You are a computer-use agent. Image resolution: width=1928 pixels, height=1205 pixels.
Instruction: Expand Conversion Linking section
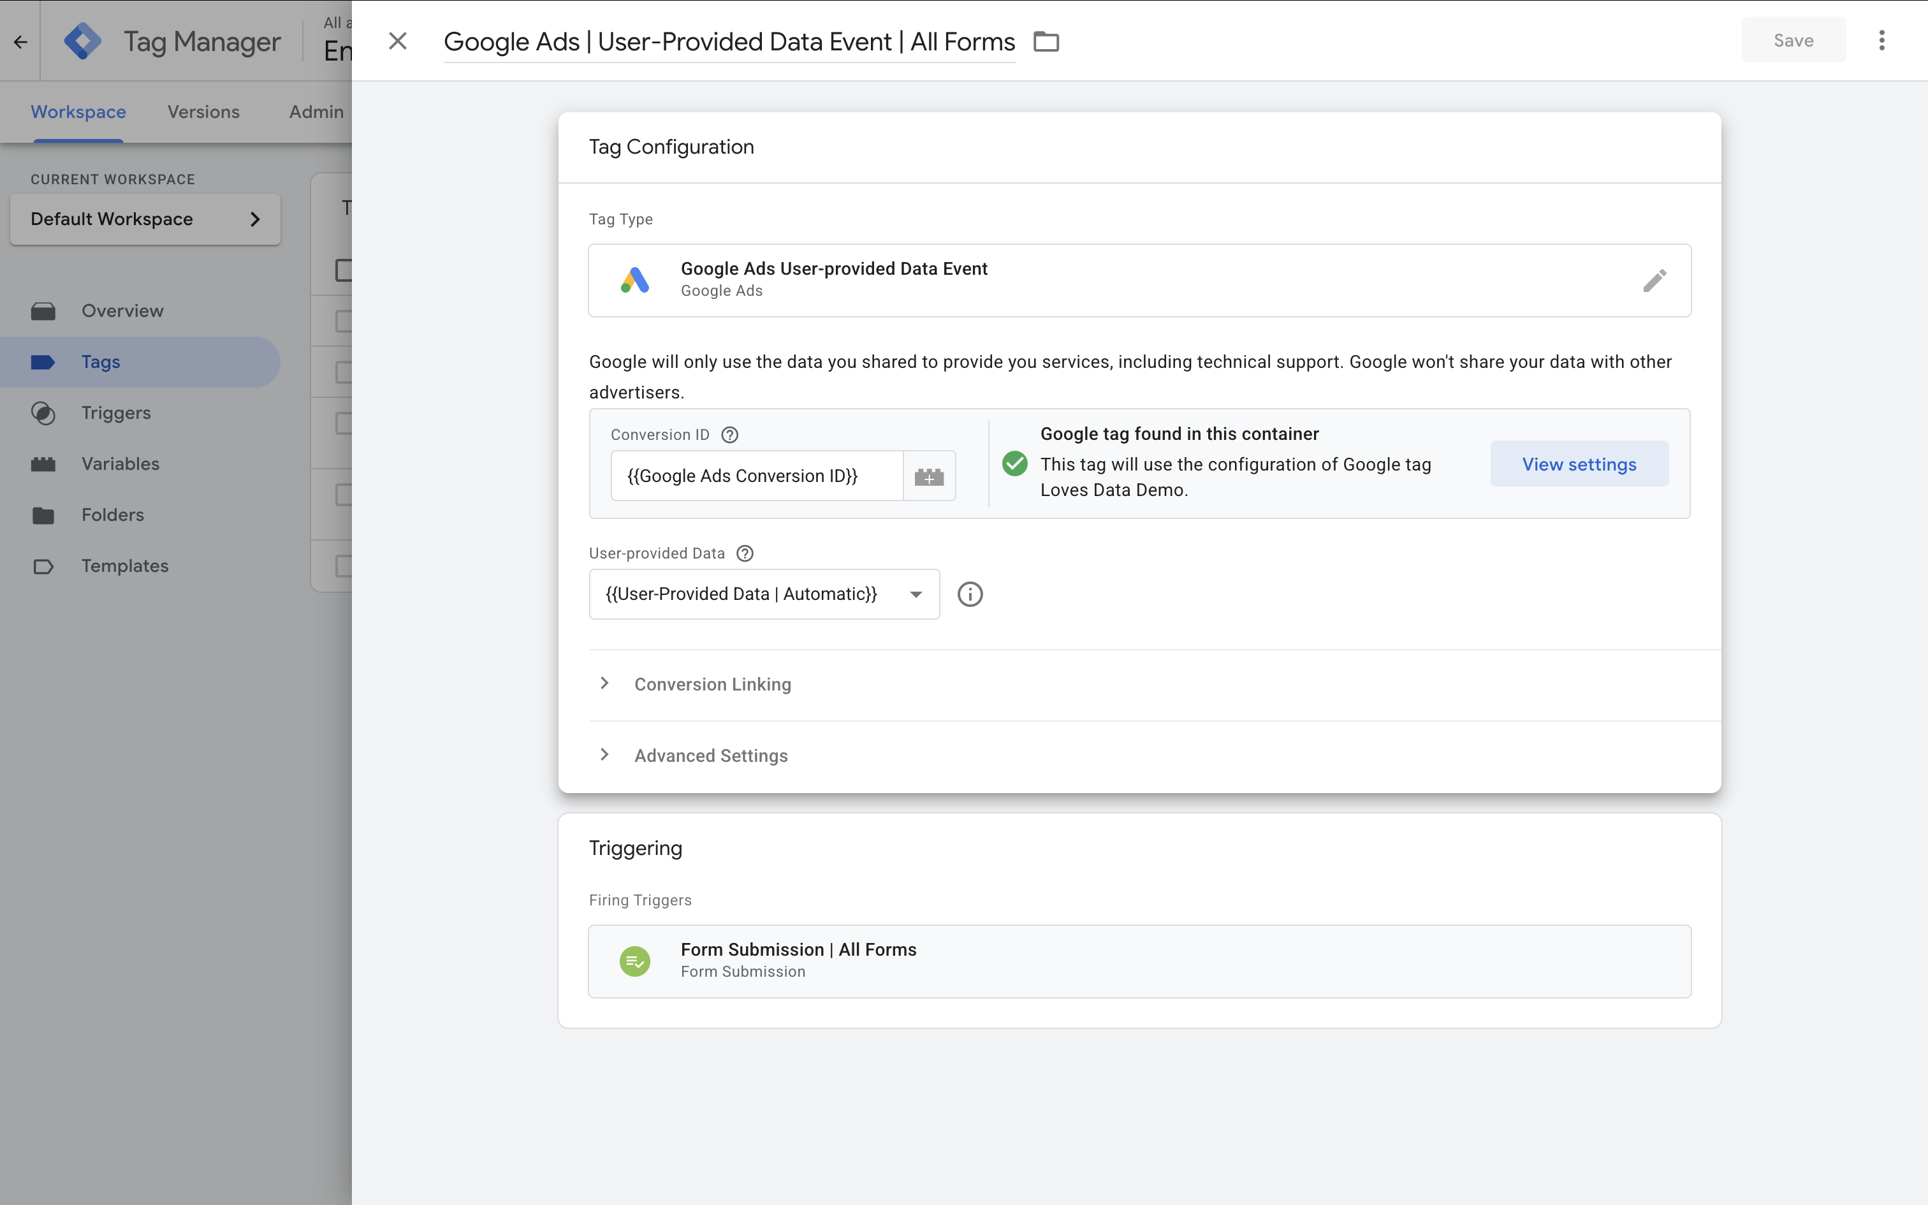[x=712, y=683]
